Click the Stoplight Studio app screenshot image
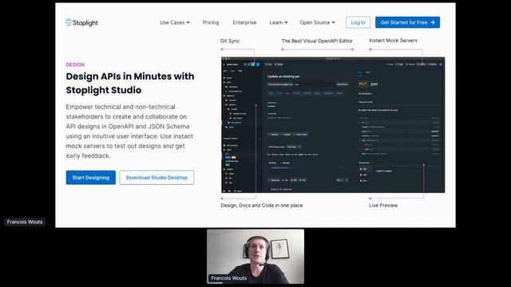 (333, 125)
